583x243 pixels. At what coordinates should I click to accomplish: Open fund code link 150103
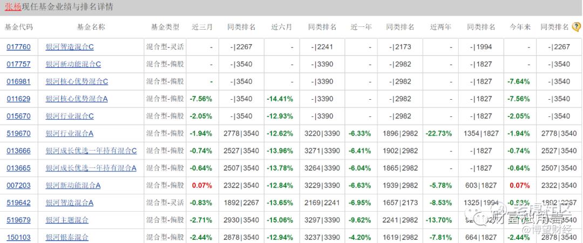point(18,237)
